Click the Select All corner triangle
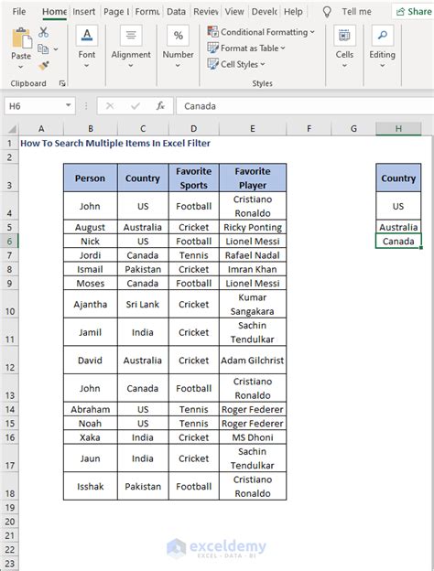This screenshot has height=571, width=434. pyautogui.click(x=12, y=129)
